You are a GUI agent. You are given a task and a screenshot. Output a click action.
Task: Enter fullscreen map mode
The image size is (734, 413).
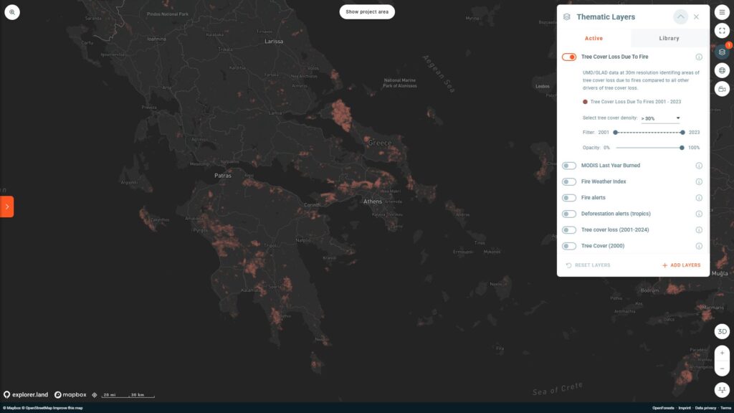(722, 31)
